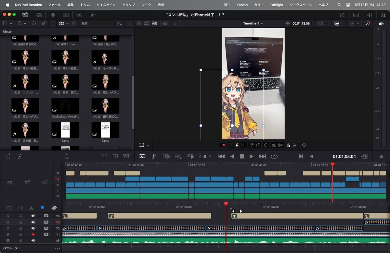Click the reset transform circular arrow
390x253 pixels.
click(x=304, y=145)
